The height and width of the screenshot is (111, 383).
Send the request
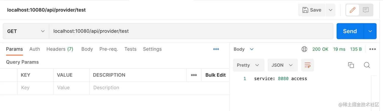[350, 31]
